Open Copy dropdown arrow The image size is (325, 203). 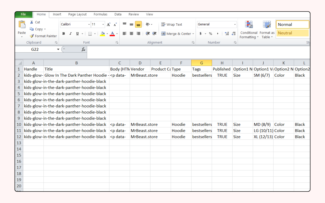pyautogui.click(x=45, y=29)
